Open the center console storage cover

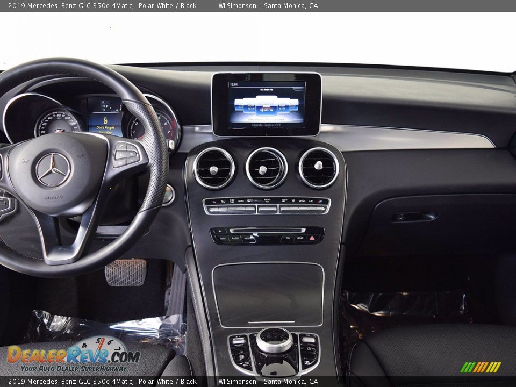tap(268, 294)
